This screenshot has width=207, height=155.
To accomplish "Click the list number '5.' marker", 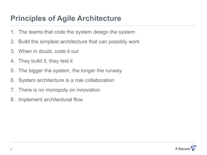I will pos(13,70).
